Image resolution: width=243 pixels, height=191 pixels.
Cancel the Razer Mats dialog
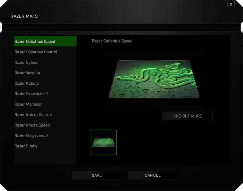pos(153,175)
